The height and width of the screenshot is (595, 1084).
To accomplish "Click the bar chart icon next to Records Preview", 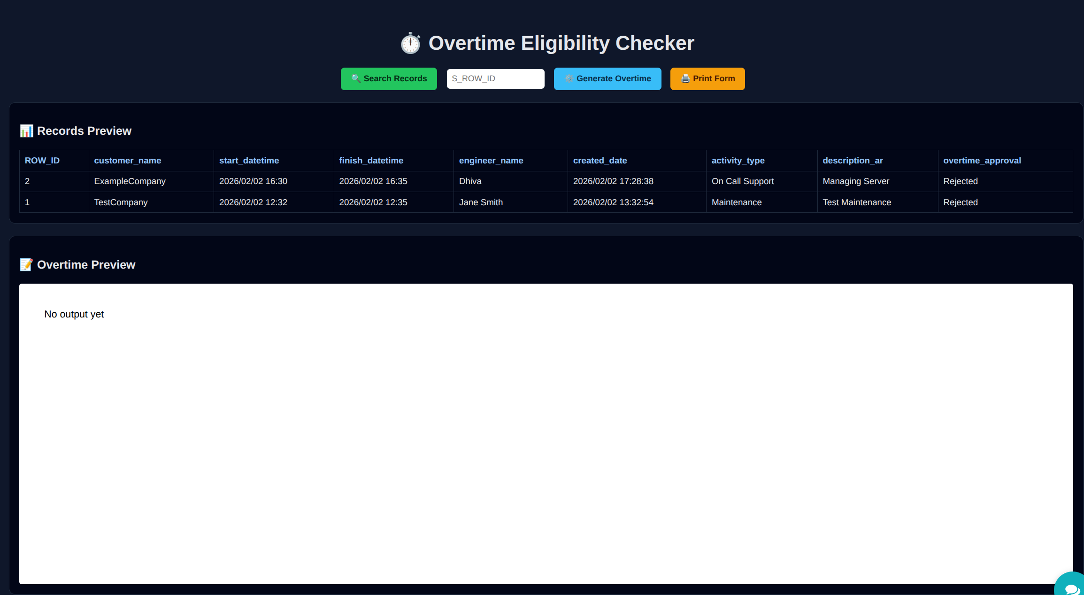I will pyautogui.click(x=27, y=131).
